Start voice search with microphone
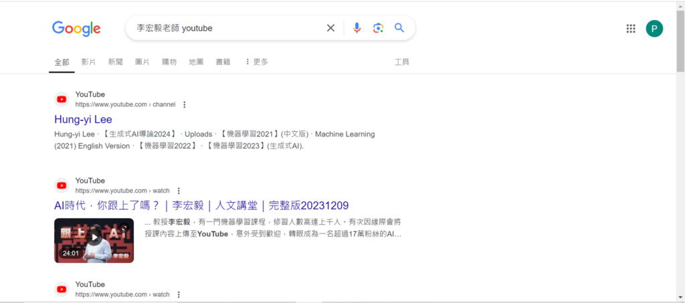 [x=357, y=28]
